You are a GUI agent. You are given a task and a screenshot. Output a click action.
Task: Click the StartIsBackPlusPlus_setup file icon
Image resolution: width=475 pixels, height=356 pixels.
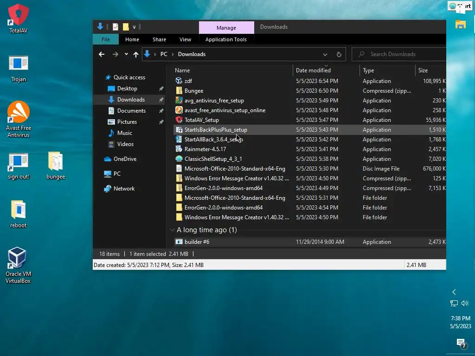pyautogui.click(x=179, y=130)
